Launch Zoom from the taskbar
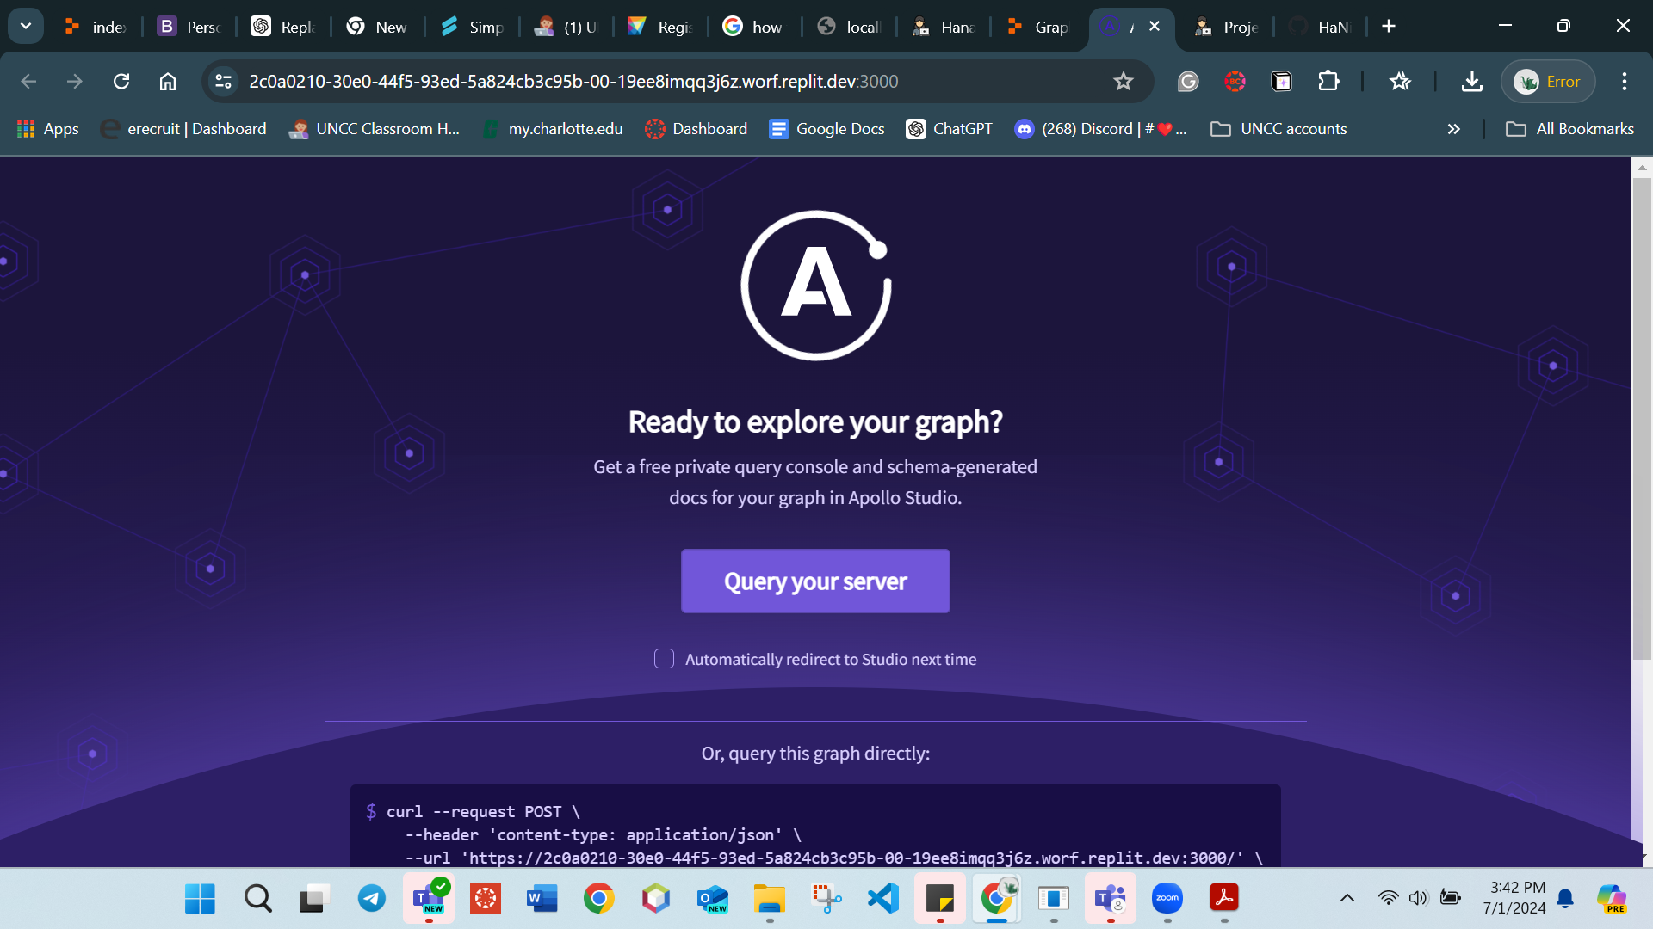 pos(1167,898)
